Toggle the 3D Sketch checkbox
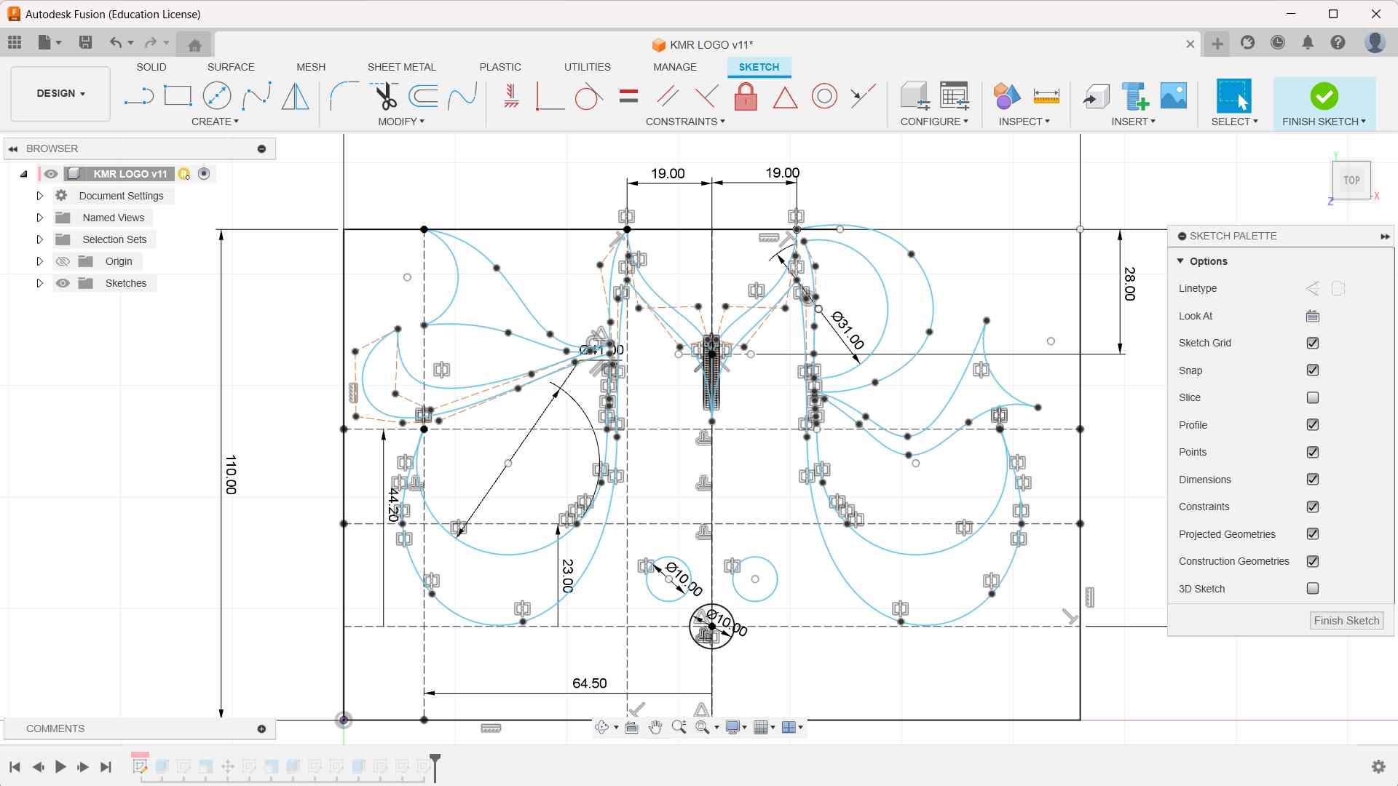1398x786 pixels. (x=1312, y=589)
